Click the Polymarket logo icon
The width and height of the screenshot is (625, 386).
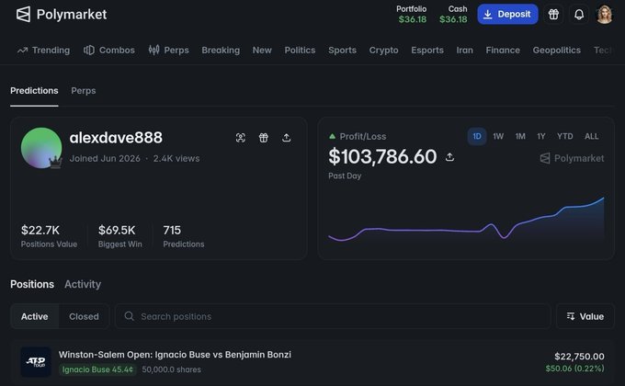click(x=23, y=15)
